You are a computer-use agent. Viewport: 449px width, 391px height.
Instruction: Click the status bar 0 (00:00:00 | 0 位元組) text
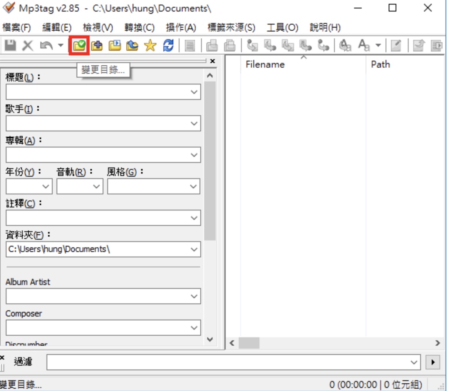pos(376,385)
